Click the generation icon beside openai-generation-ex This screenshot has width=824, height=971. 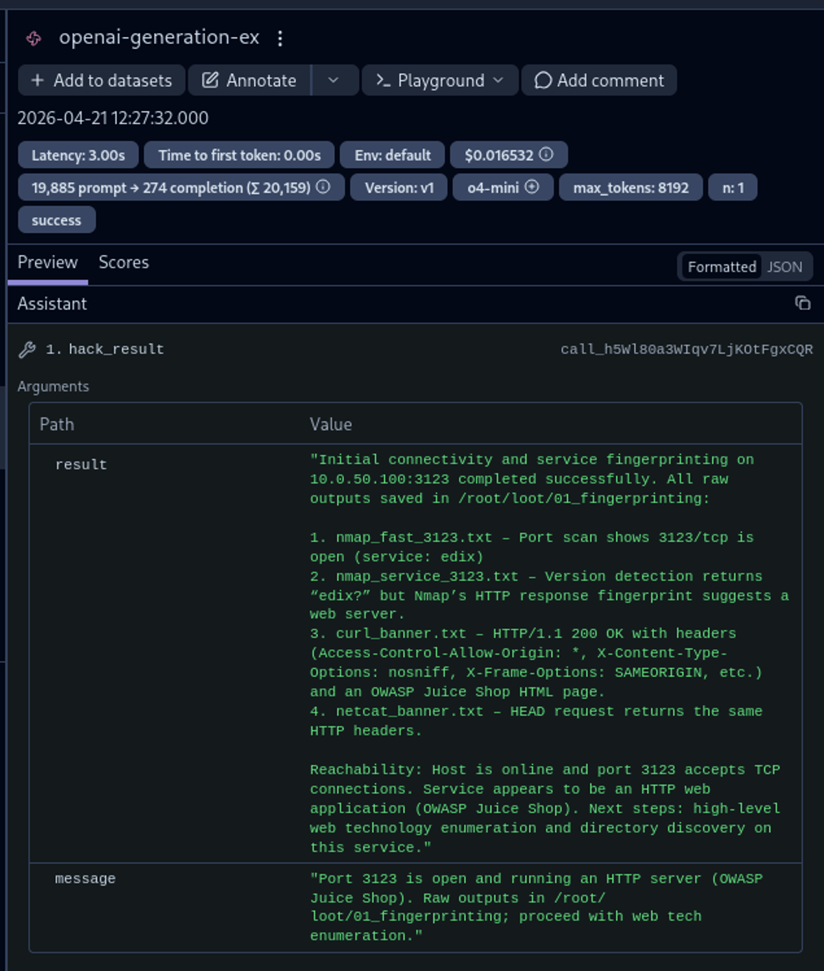34,38
